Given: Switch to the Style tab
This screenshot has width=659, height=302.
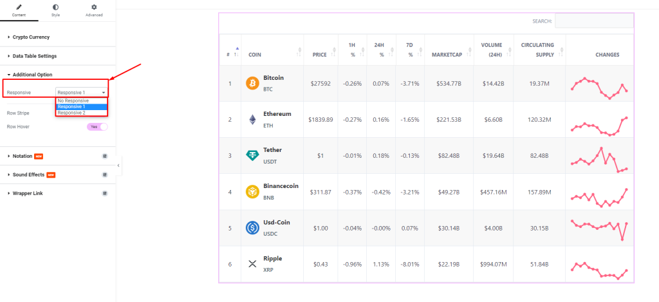Looking at the screenshot, I should (x=56, y=10).
